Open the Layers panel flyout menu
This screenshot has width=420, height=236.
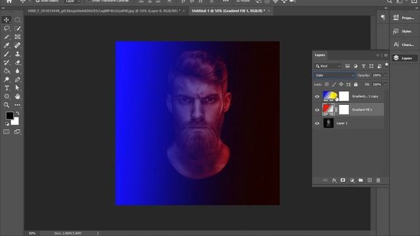[386, 55]
